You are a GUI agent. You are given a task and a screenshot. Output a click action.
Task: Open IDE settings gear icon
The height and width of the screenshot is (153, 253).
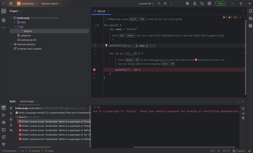(x=209, y=4)
